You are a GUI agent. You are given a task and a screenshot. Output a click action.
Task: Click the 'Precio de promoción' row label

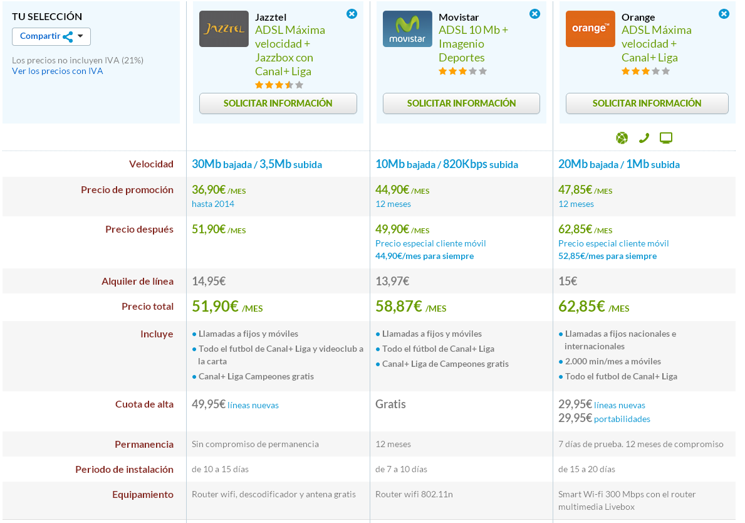127,190
